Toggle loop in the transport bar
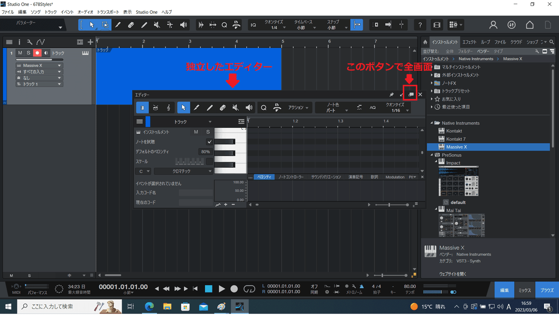 250,289
